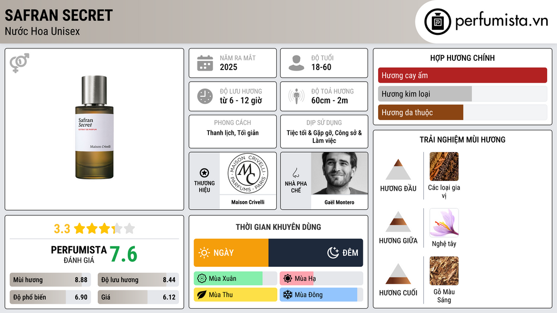557x313 pixels.
Task: Click the yellow Mùa Thu season bar
Action: click(236, 295)
